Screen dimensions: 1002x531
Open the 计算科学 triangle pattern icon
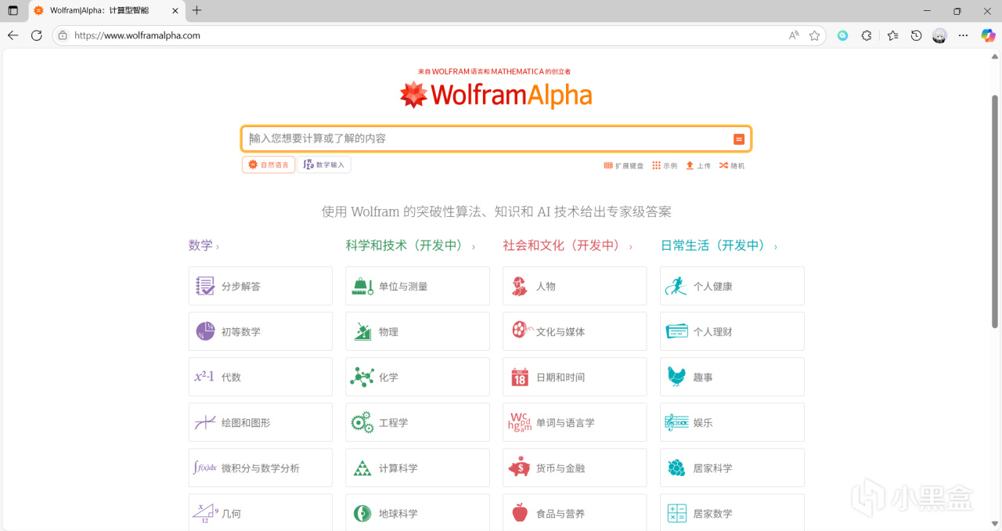(362, 468)
